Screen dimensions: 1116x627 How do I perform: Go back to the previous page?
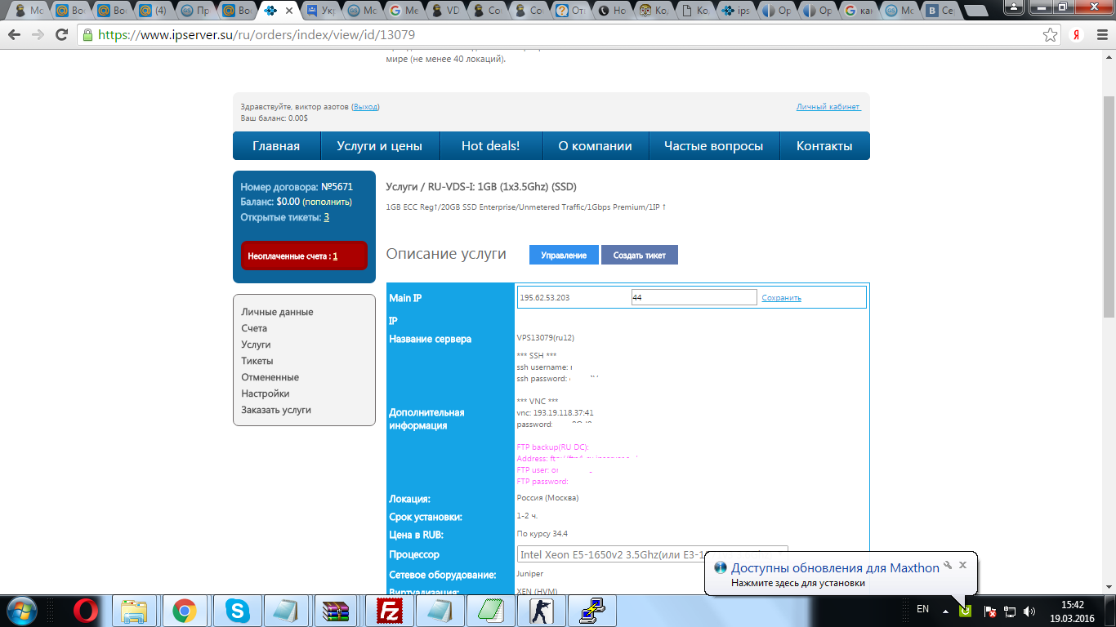[15, 35]
